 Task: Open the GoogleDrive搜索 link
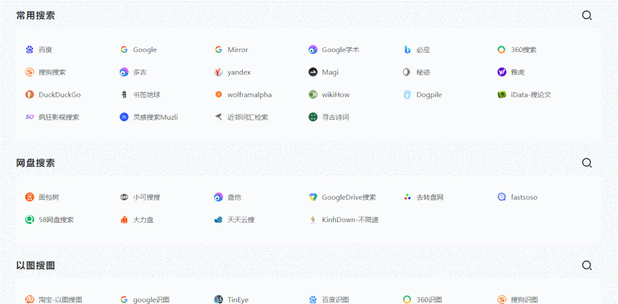pos(349,197)
